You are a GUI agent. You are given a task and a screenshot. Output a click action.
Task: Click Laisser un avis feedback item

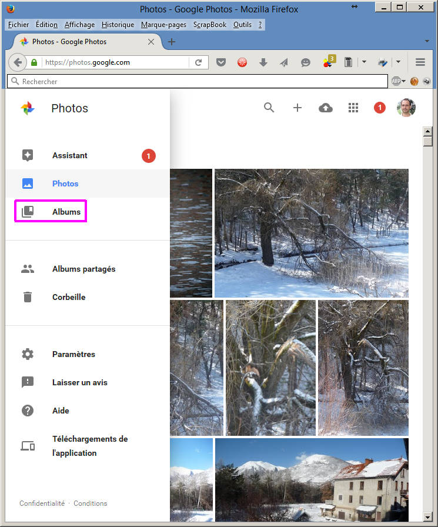[88, 382]
